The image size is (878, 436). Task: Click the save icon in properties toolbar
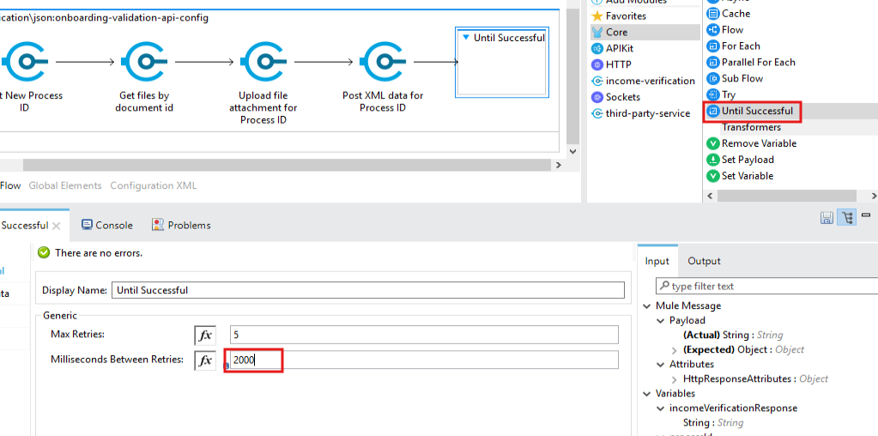coord(827,218)
